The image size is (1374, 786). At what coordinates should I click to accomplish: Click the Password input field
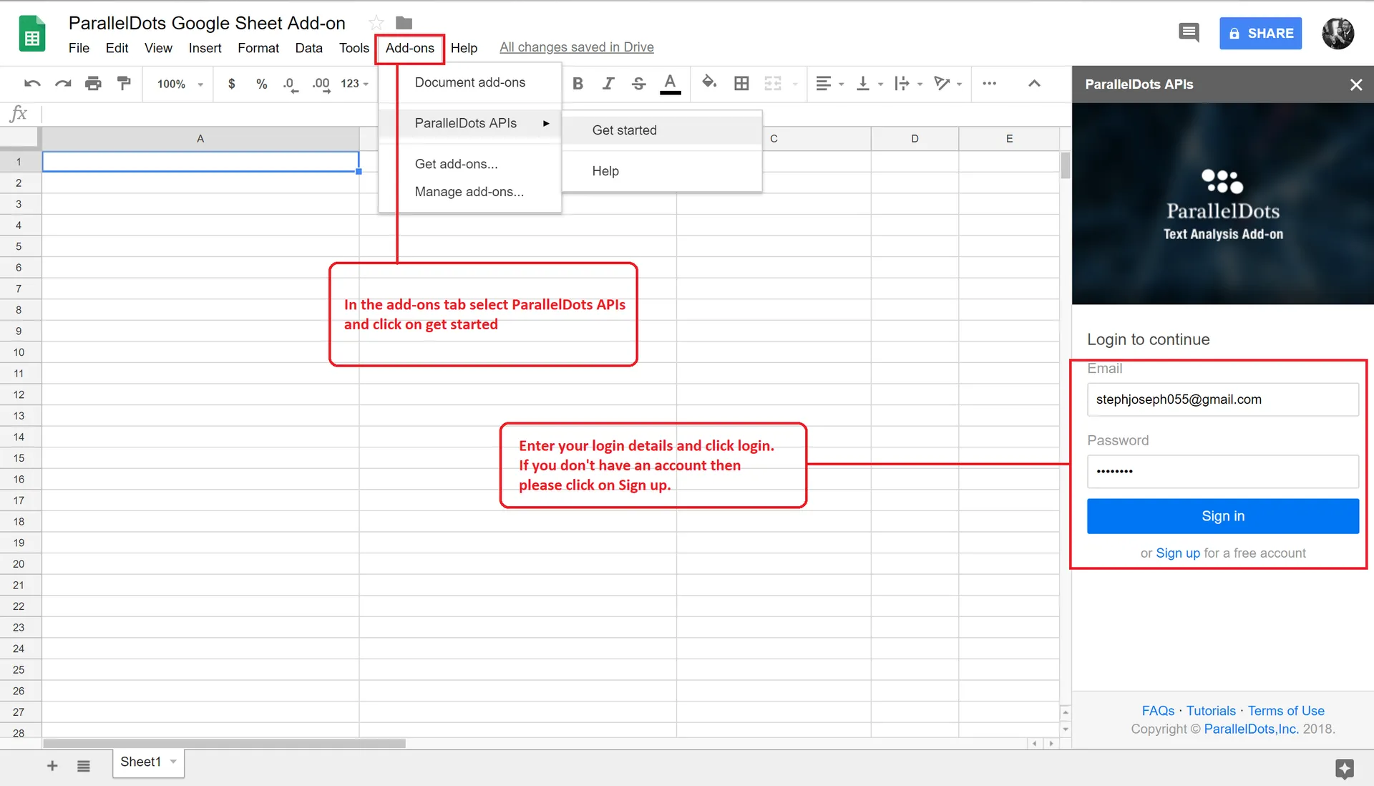click(x=1222, y=471)
